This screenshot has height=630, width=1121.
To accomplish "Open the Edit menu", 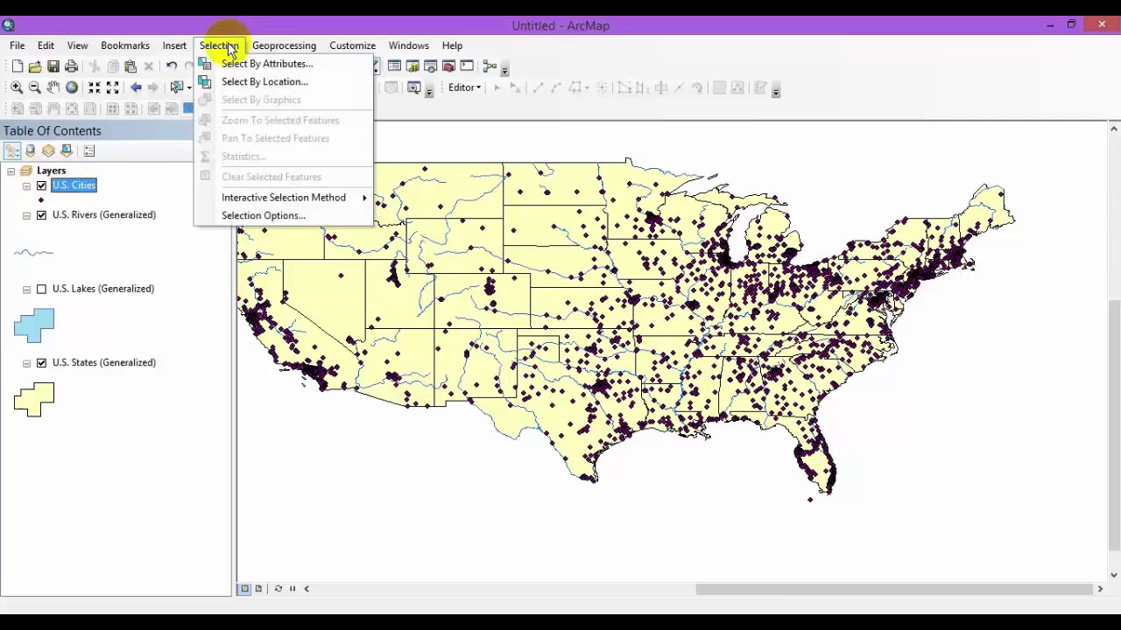I will 46,45.
